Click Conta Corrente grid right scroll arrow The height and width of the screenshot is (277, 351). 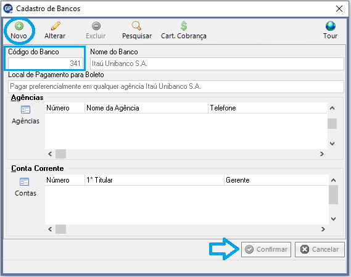[x=323, y=229]
